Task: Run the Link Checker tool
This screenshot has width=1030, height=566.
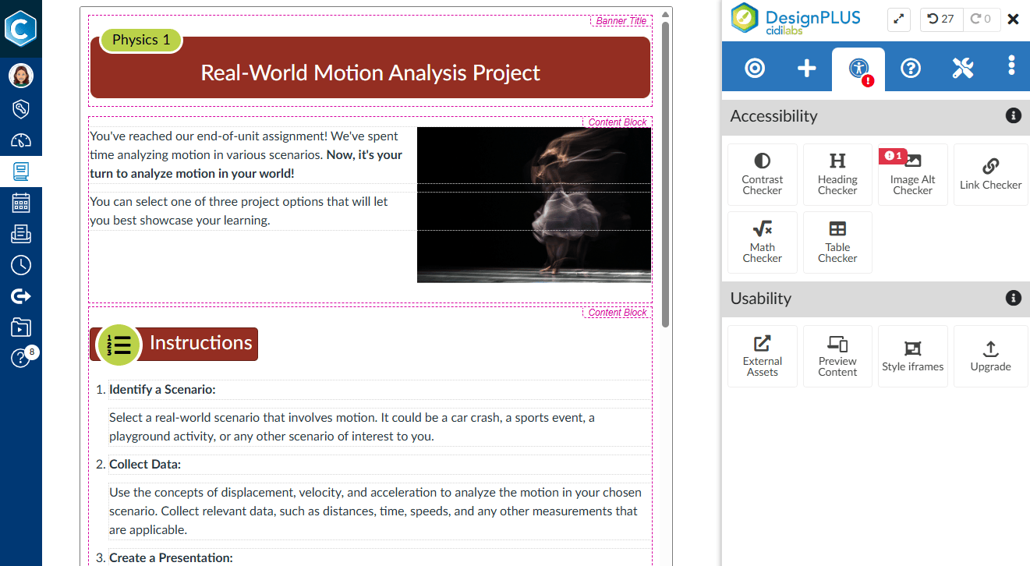Action: point(990,174)
